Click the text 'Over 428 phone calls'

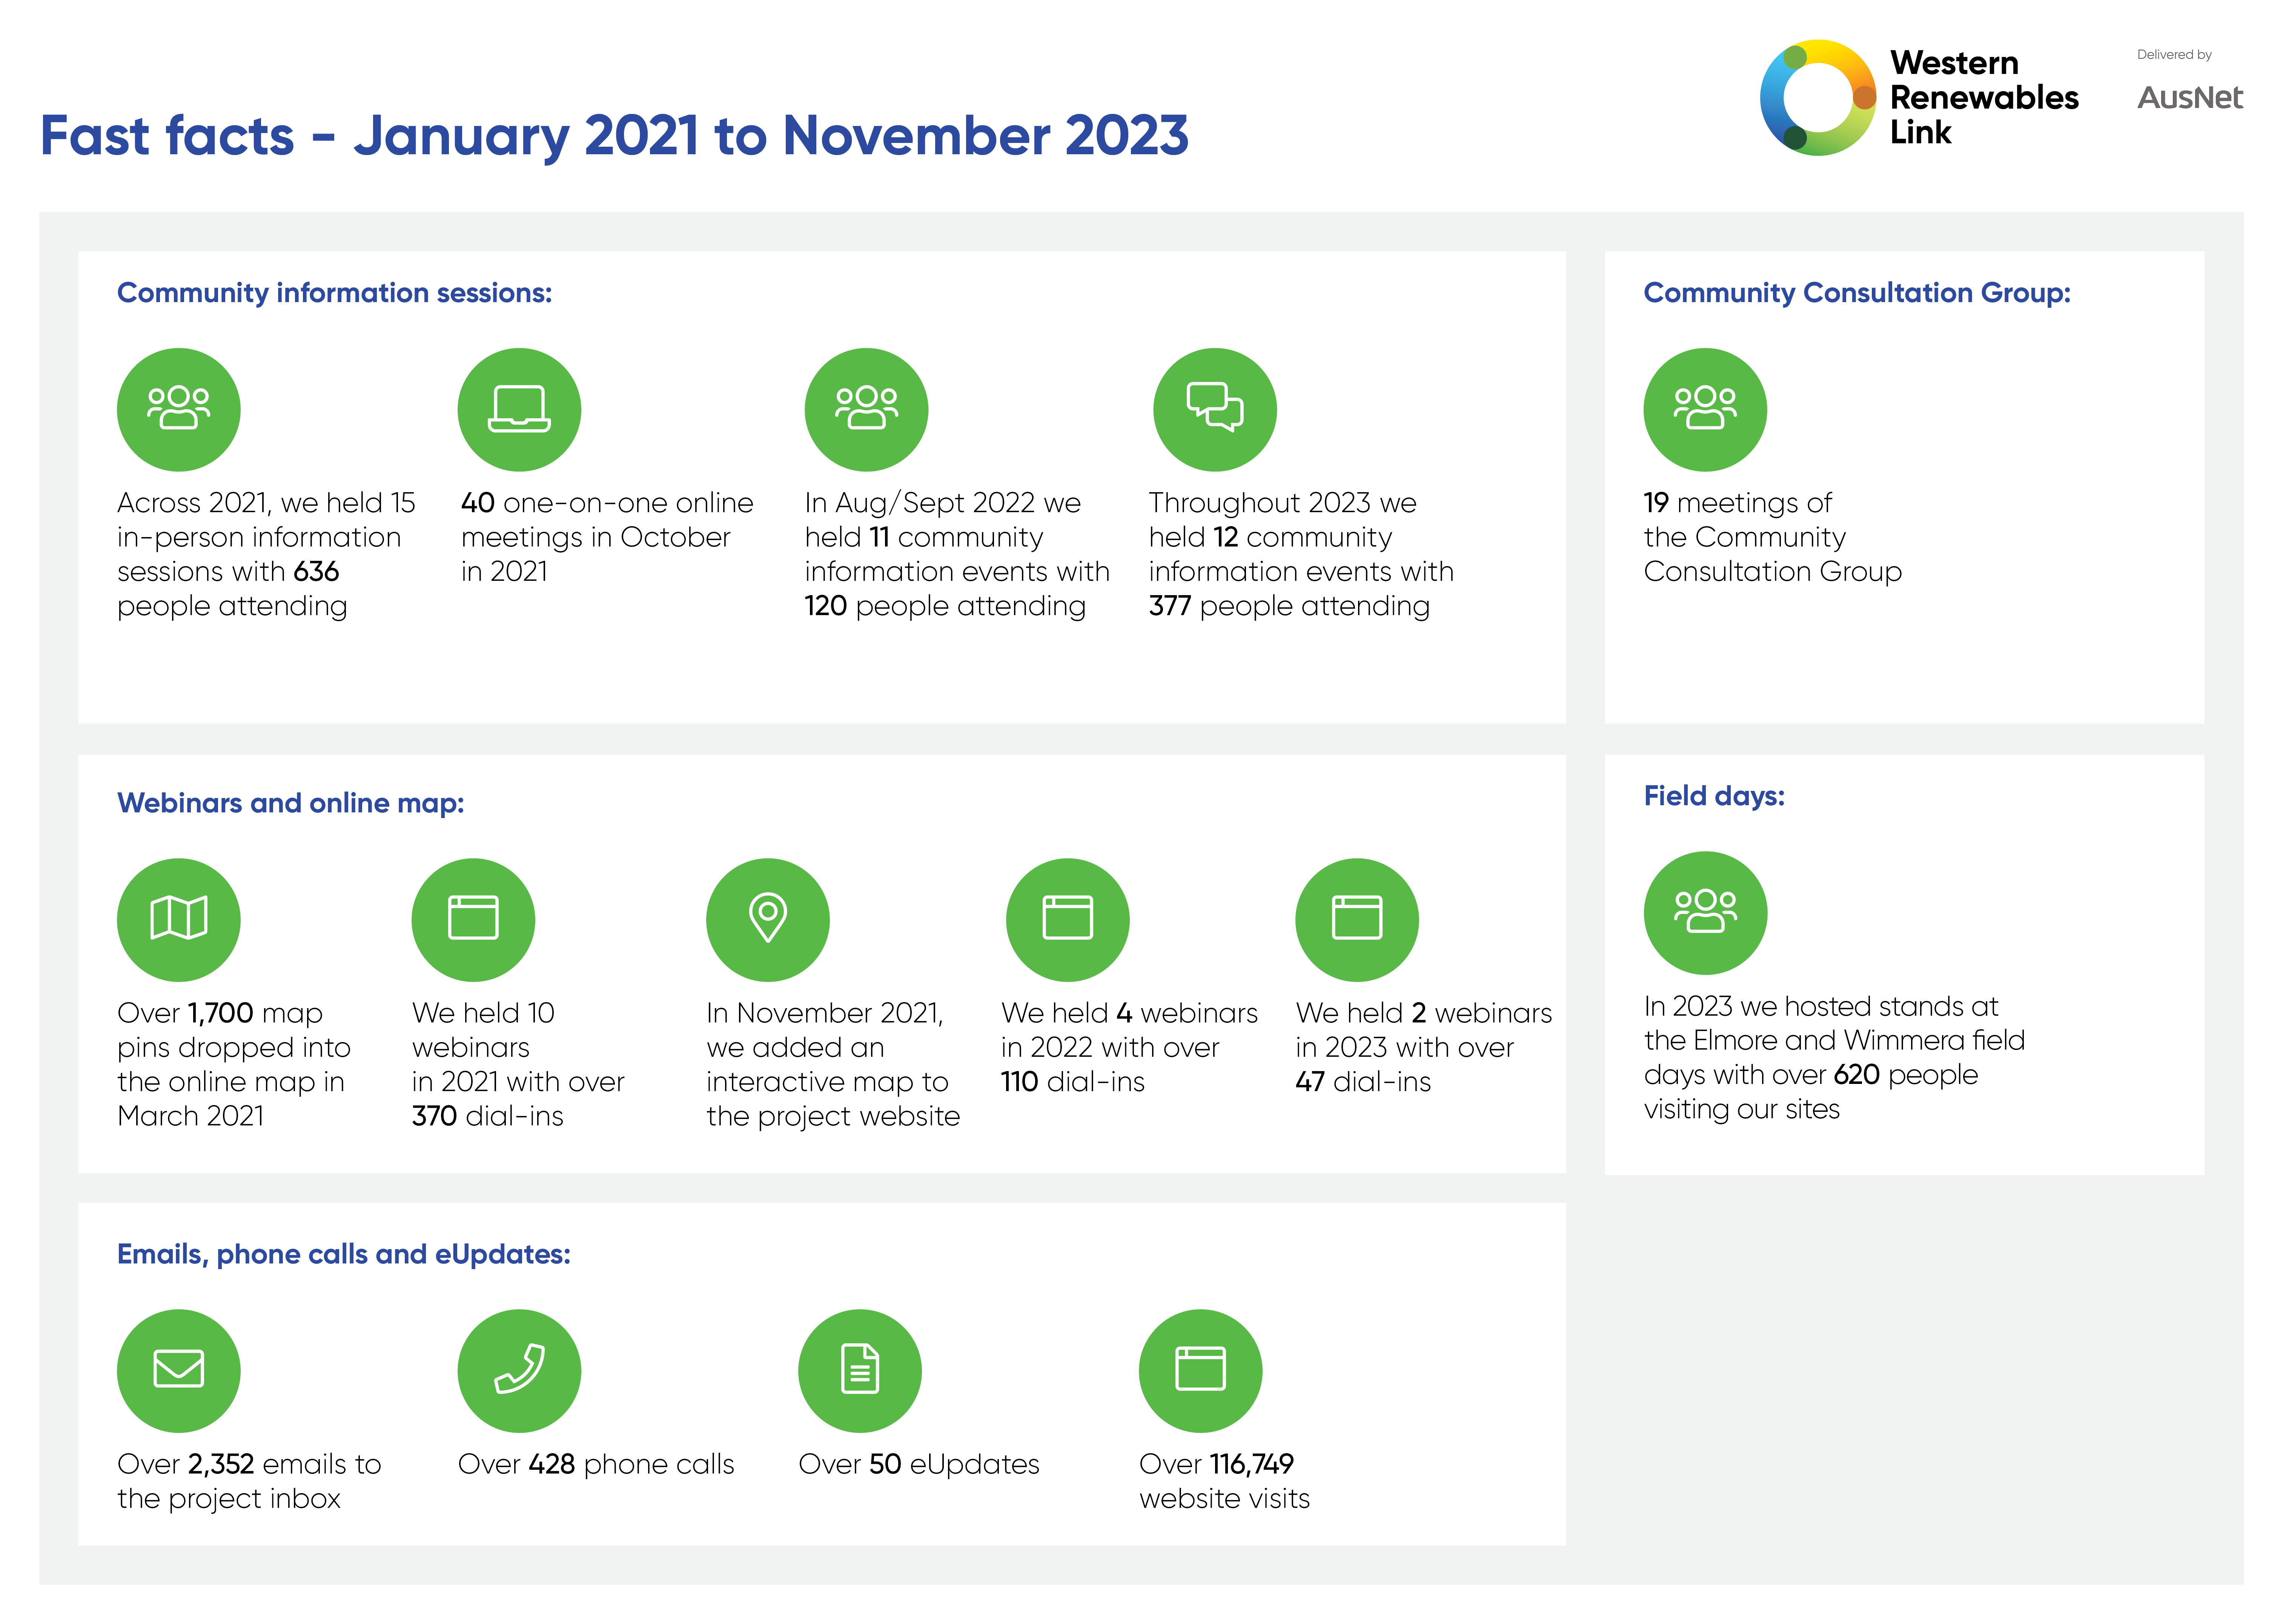[x=596, y=1465]
